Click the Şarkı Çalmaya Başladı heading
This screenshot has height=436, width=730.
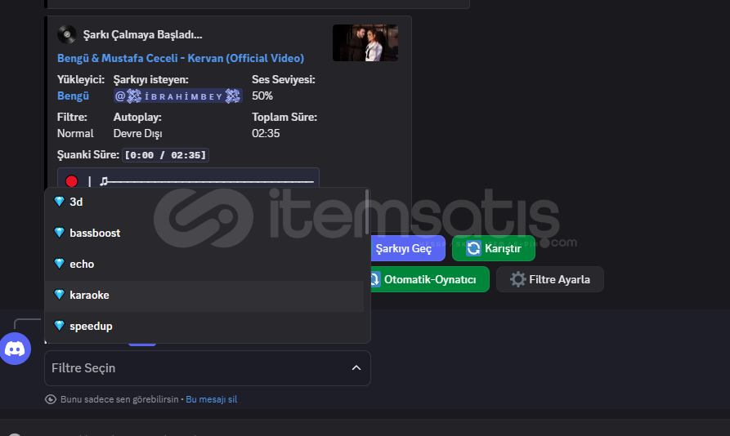142,35
